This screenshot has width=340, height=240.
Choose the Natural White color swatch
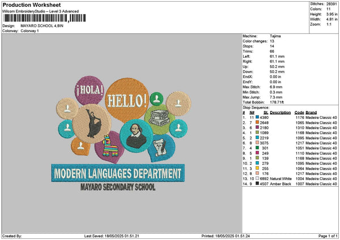point(257,178)
